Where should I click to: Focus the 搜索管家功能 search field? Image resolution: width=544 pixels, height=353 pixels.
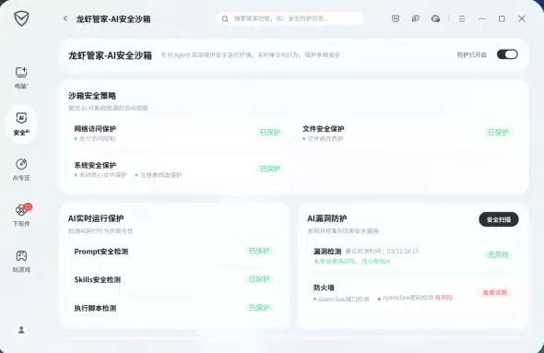290,18
